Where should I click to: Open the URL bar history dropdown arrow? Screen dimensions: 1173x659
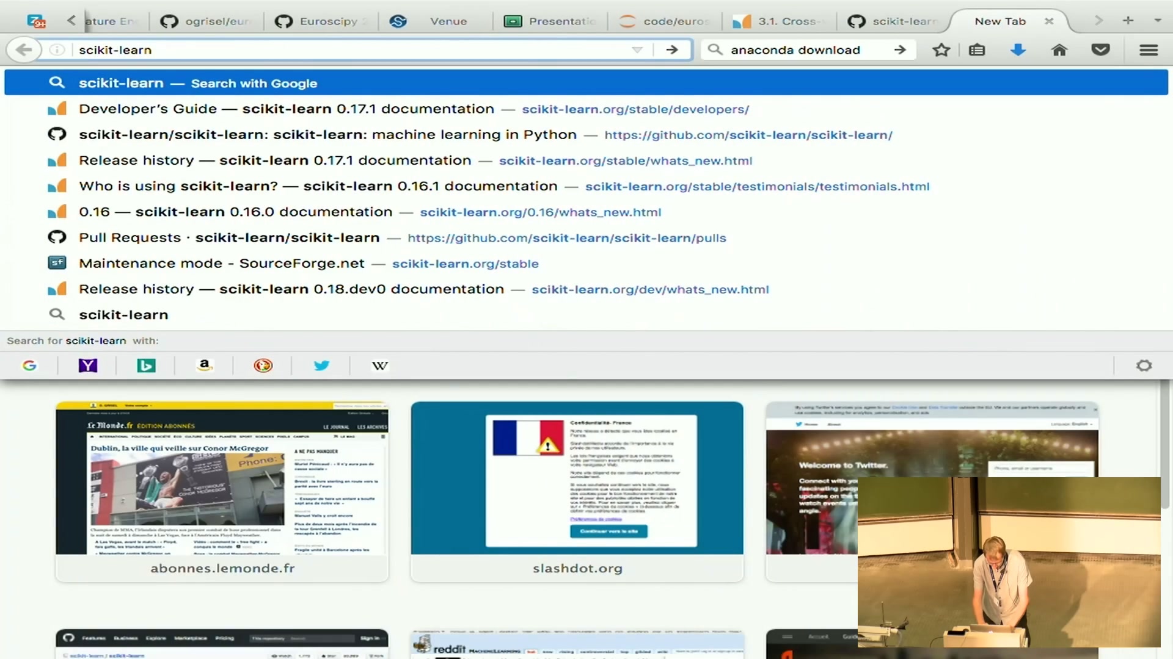637,49
